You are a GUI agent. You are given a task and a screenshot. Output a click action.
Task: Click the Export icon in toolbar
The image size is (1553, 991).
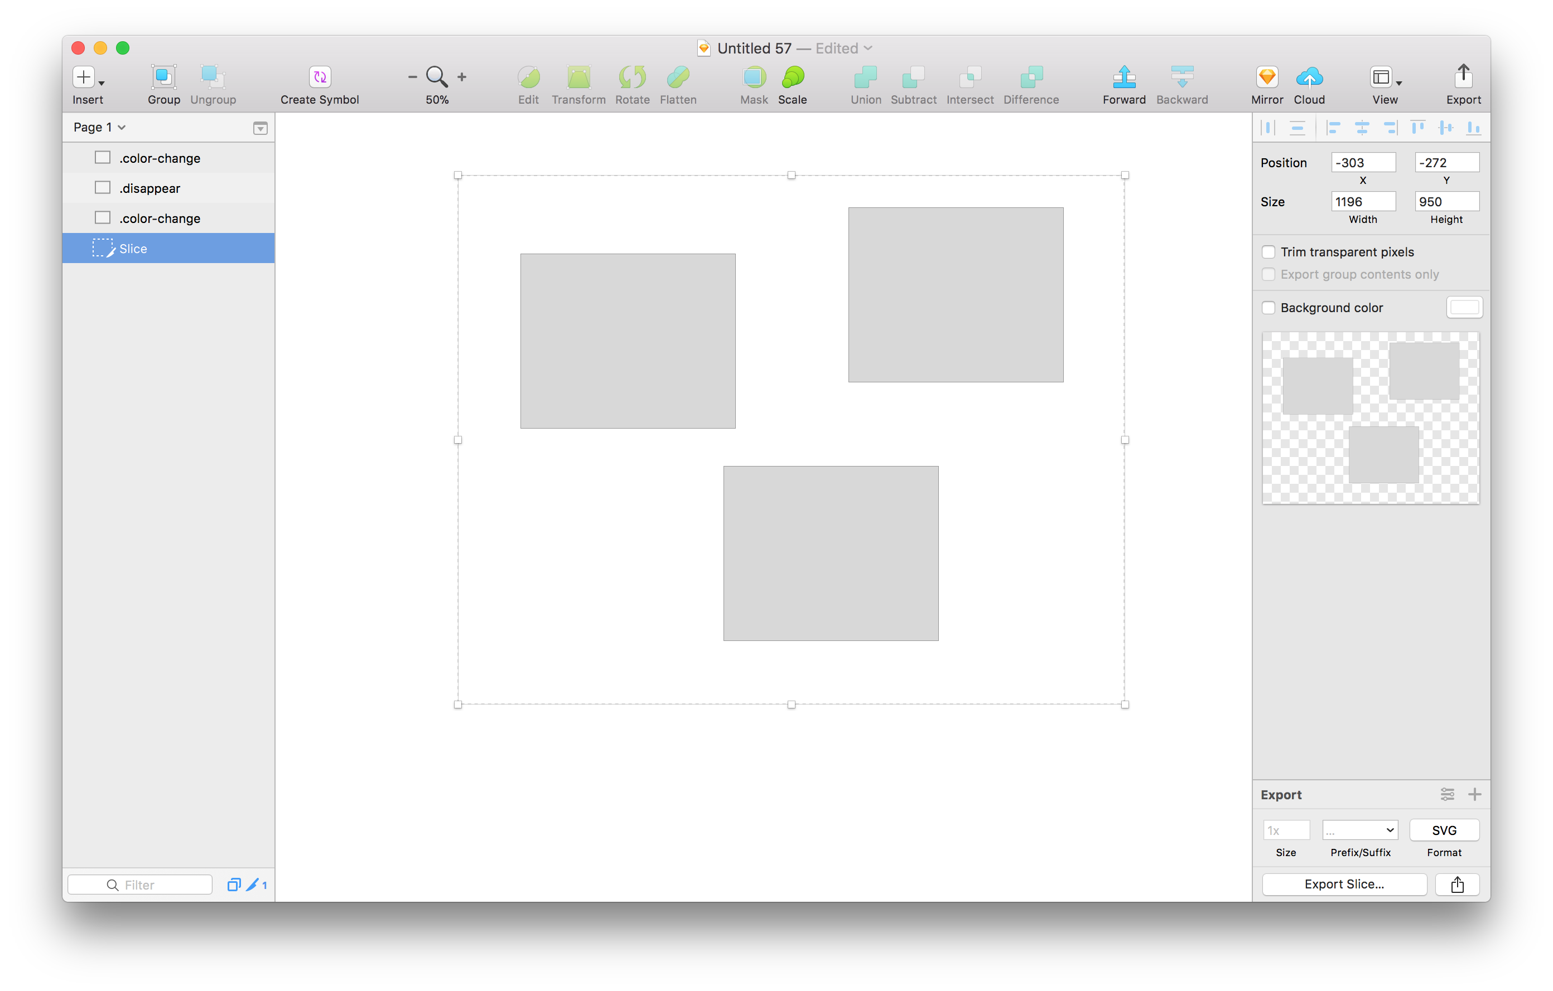1463,77
